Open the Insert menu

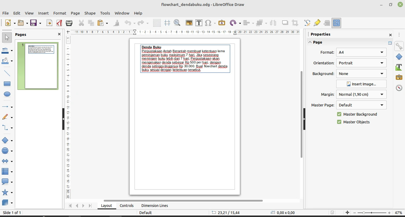43,13
